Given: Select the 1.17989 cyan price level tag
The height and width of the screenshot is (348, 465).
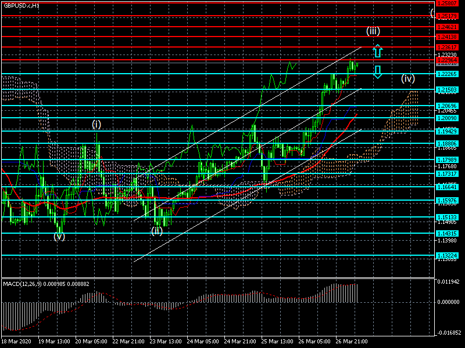Looking at the screenshot, I should [447, 160].
